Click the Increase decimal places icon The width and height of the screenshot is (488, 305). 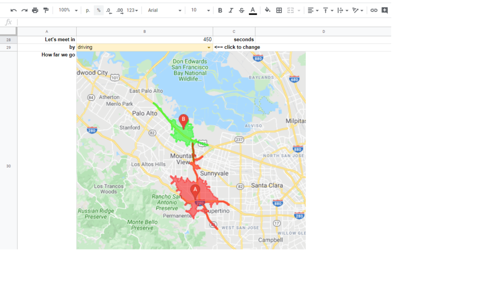[x=120, y=10]
